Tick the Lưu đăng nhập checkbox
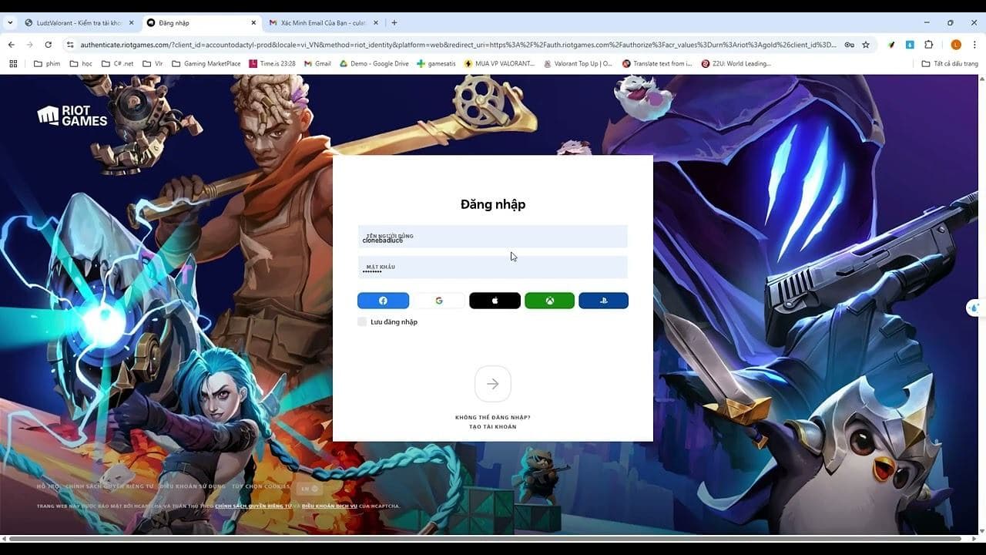This screenshot has height=555, width=986. (362, 321)
